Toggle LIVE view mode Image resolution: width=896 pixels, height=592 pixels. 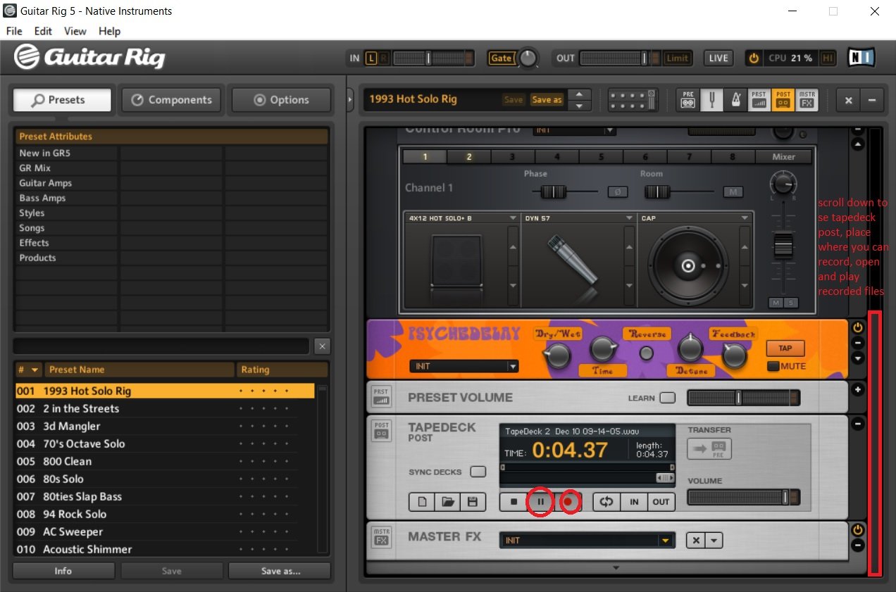[718, 58]
